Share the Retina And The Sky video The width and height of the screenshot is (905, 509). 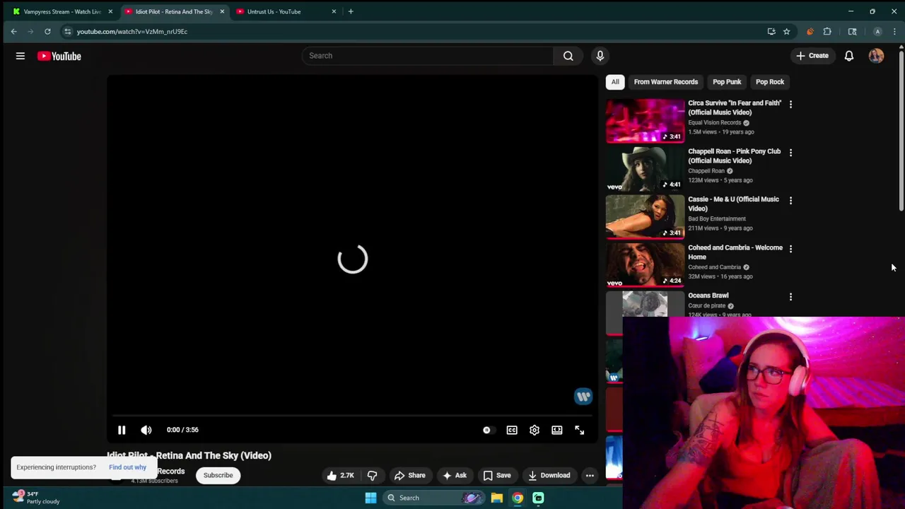point(410,475)
